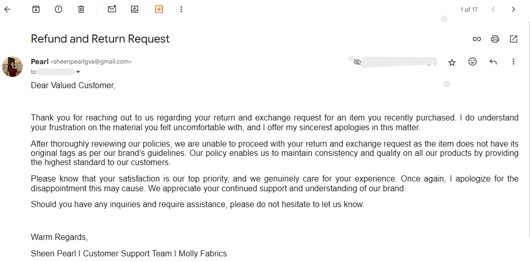The height and width of the screenshot is (262, 530).
Task: Toggle the crossed-out eye tracking icon
Action: click(x=357, y=62)
